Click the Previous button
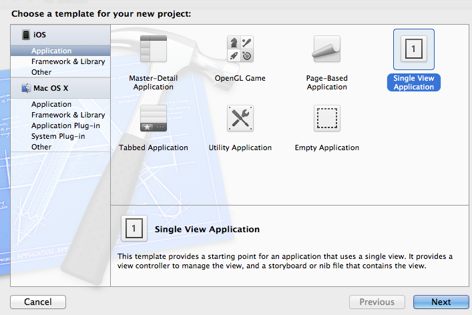Screen dimensions: 472x315 [x=377, y=302]
